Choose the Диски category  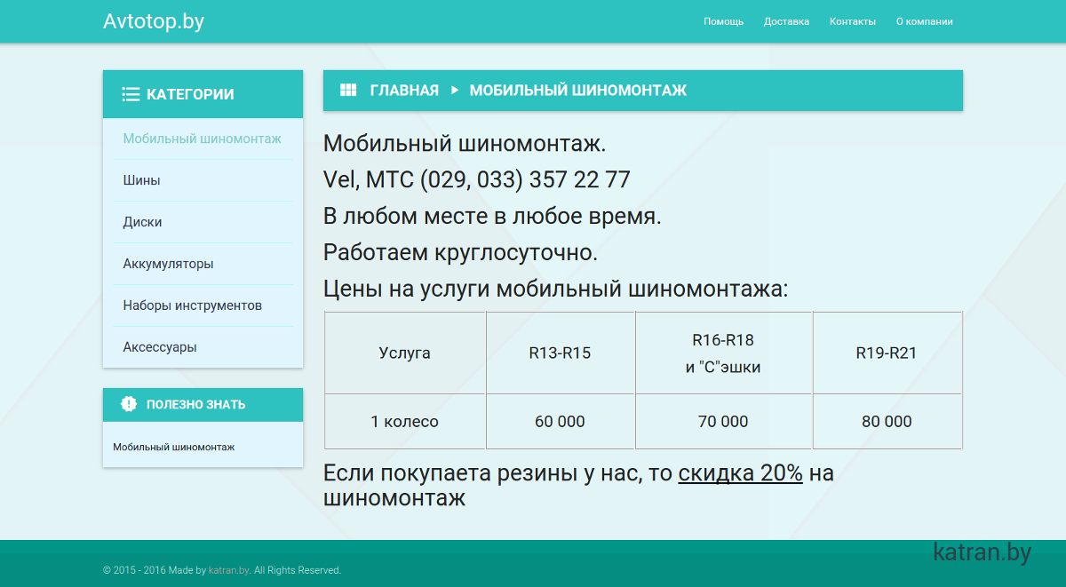click(142, 222)
